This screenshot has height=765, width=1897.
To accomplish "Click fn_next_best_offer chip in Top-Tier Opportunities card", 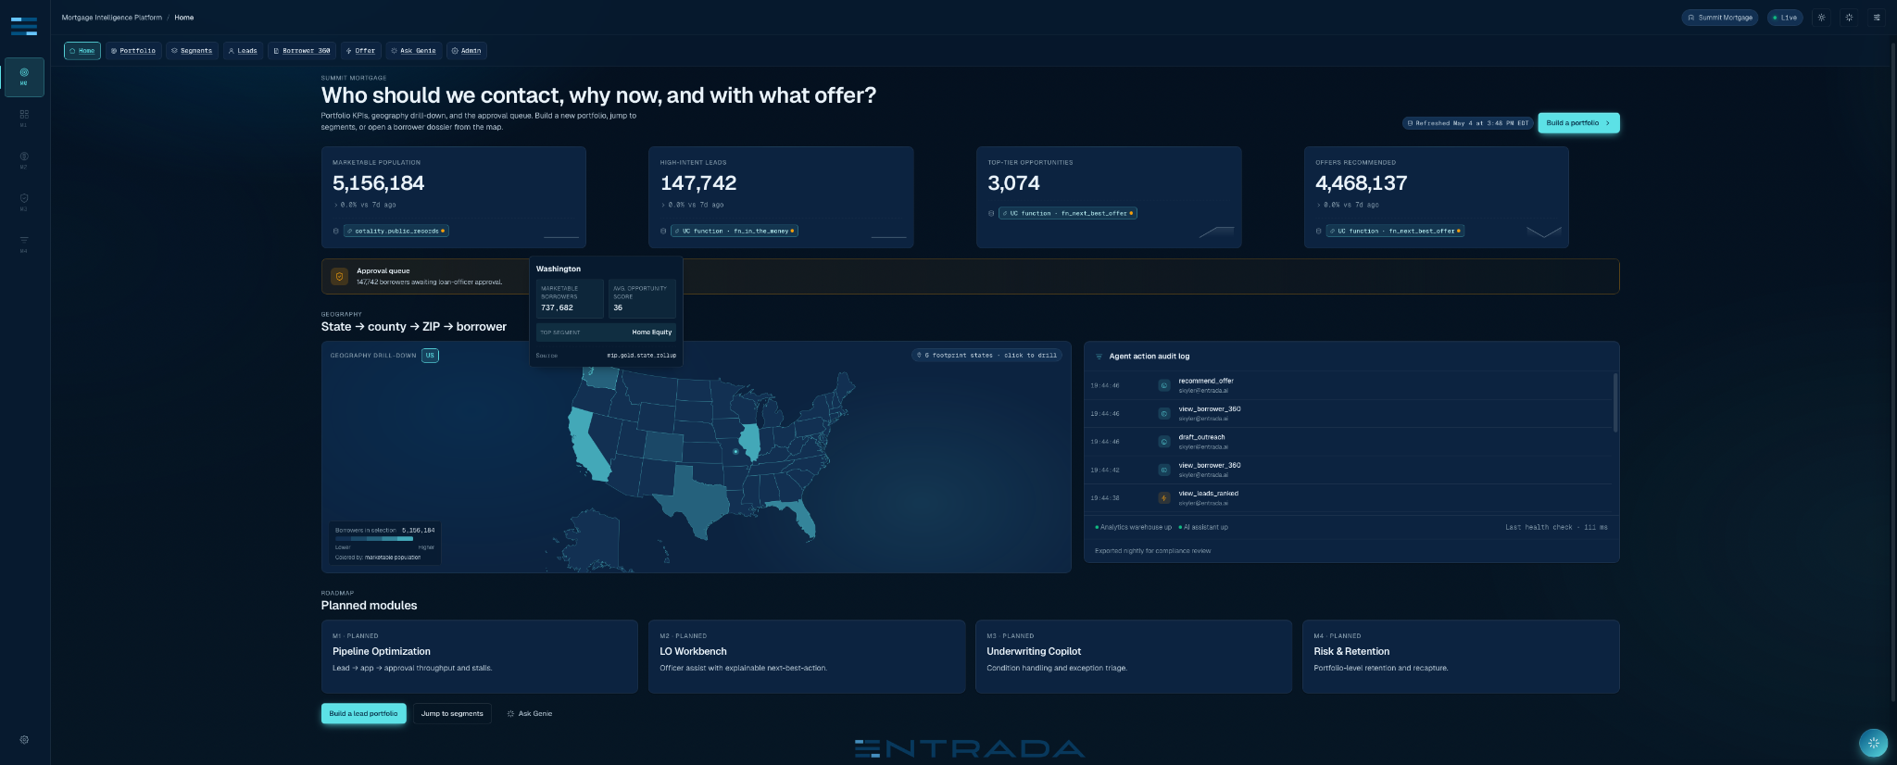I will click(1068, 213).
